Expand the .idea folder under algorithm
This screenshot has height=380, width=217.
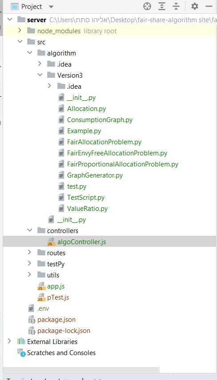click(x=40, y=64)
